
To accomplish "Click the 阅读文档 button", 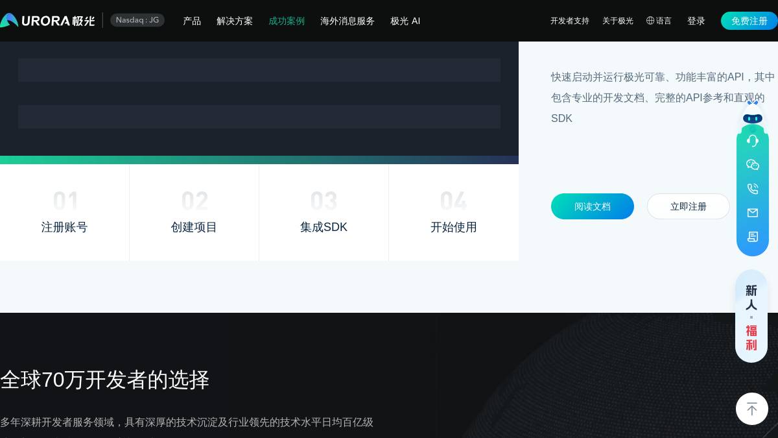I will [x=593, y=206].
